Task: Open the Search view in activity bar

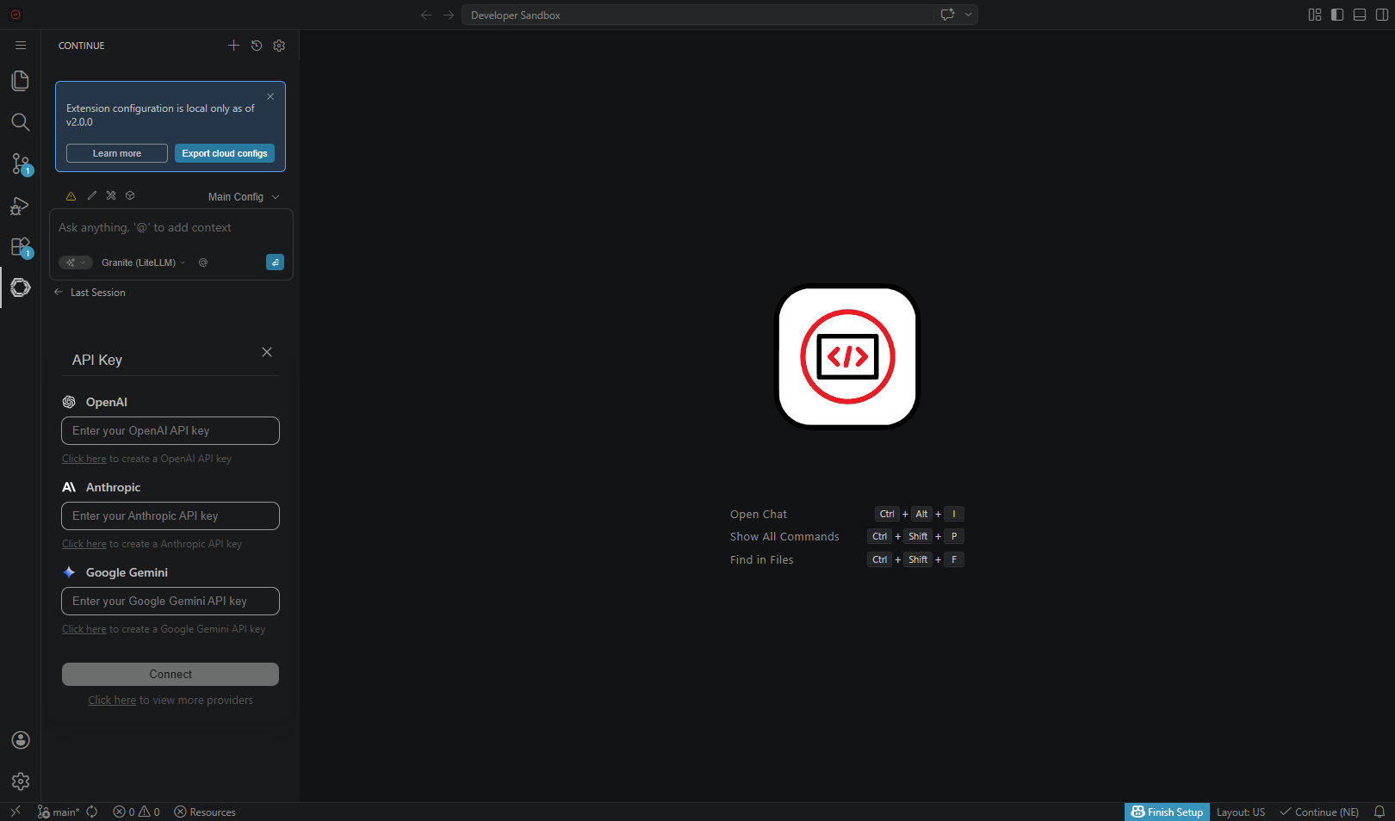Action: point(21,122)
